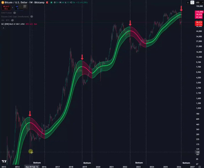Click the Bitcoin symbol logo icon

(x=3, y=3)
